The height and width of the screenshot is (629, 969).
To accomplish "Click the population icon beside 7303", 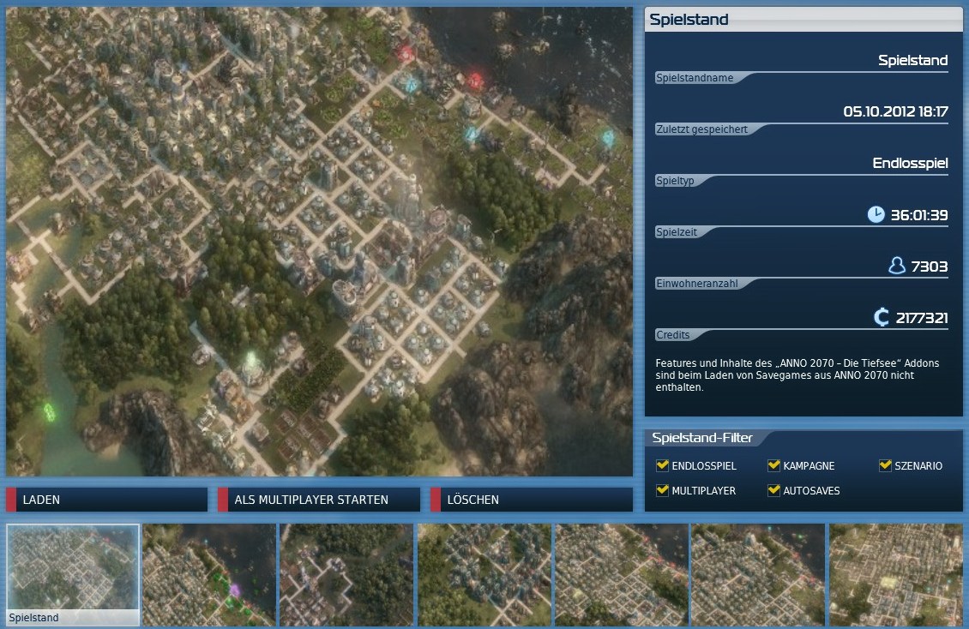I will pyautogui.click(x=896, y=266).
